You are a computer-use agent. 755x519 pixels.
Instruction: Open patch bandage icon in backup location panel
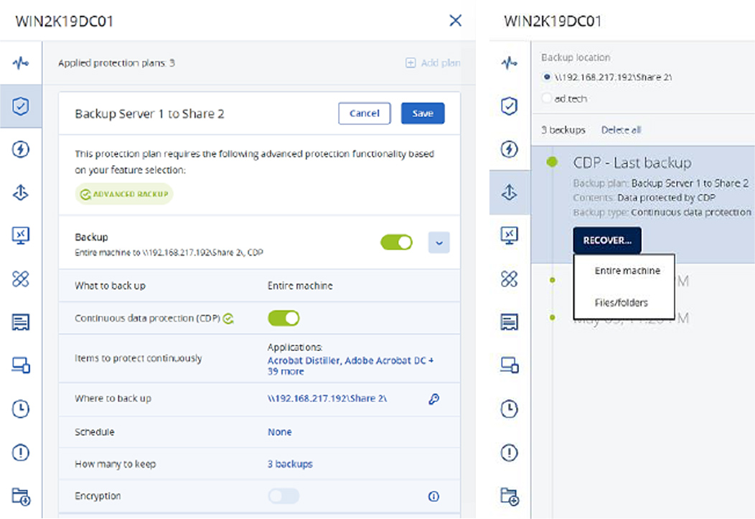(510, 279)
